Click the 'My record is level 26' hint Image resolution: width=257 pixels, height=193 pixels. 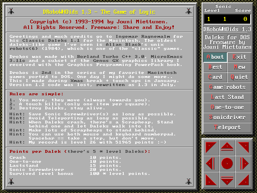point(88,142)
